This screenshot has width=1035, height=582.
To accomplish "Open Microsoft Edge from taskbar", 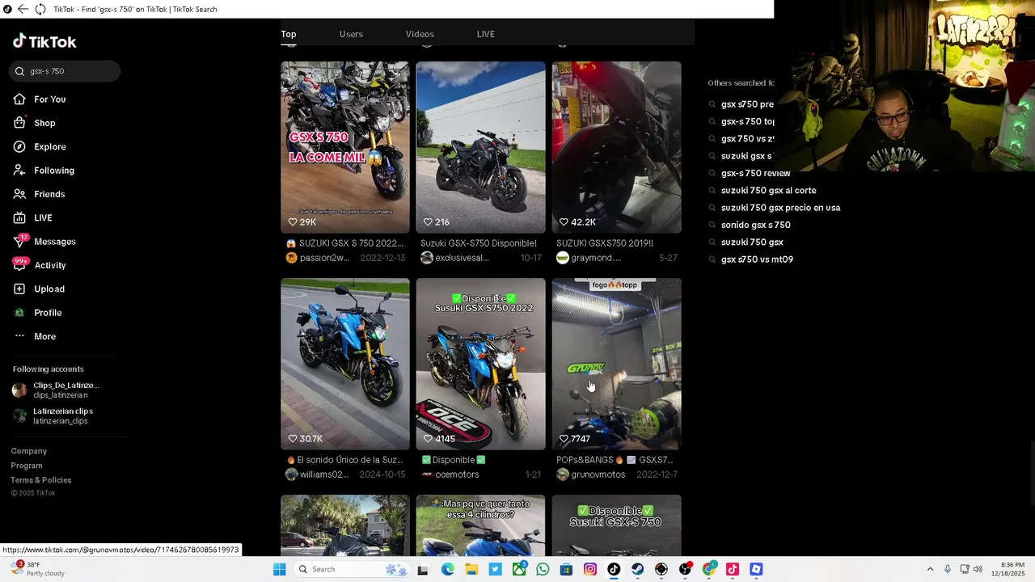I will point(448,570).
